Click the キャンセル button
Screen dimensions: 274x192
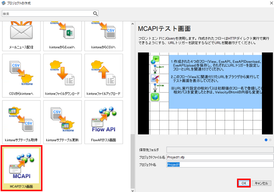262,183
